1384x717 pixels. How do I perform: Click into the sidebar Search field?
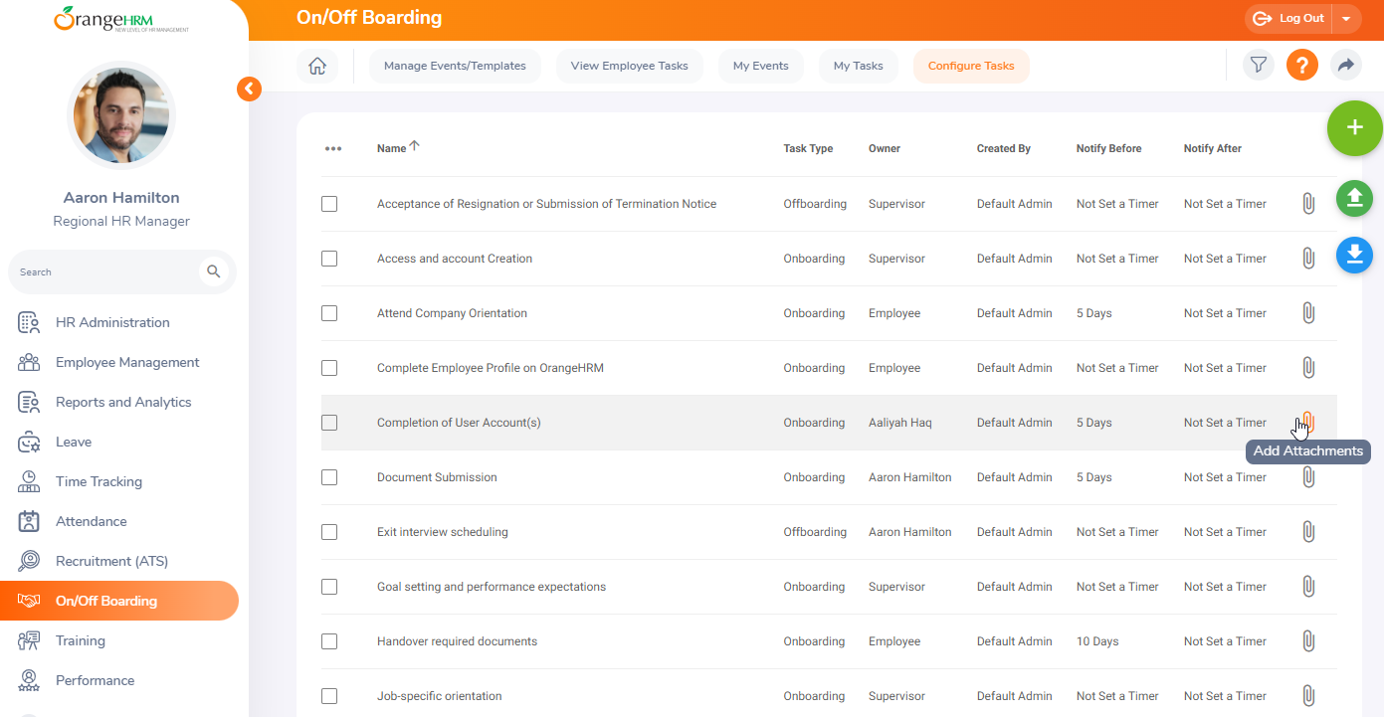104,271
